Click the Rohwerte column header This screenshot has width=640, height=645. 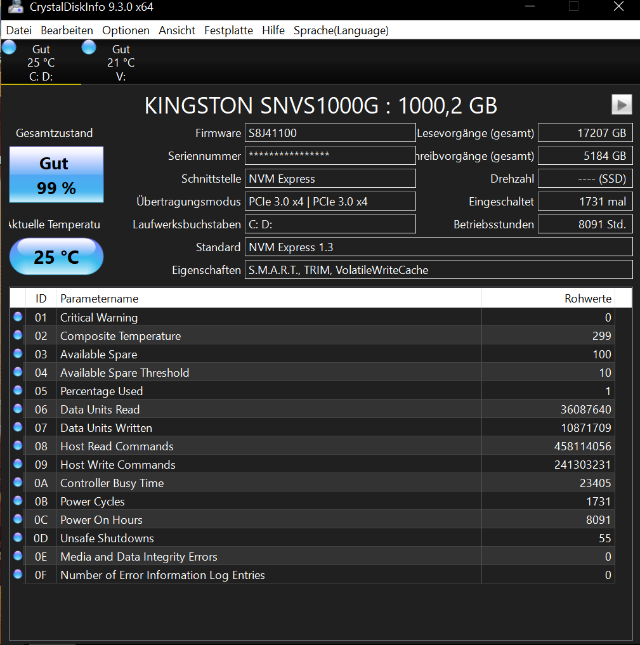click(x=548, y=298)
